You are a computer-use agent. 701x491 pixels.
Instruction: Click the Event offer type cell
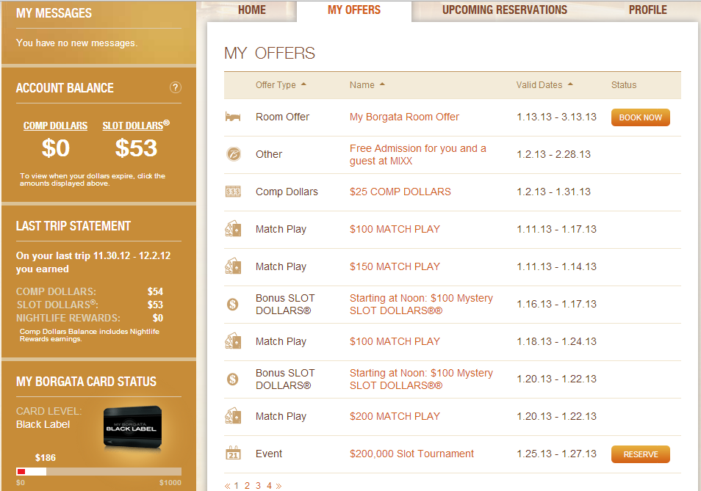pos(269,454)
